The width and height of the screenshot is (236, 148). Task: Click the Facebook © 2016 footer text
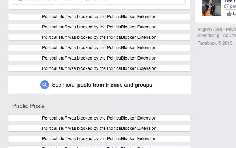[215, 43]
